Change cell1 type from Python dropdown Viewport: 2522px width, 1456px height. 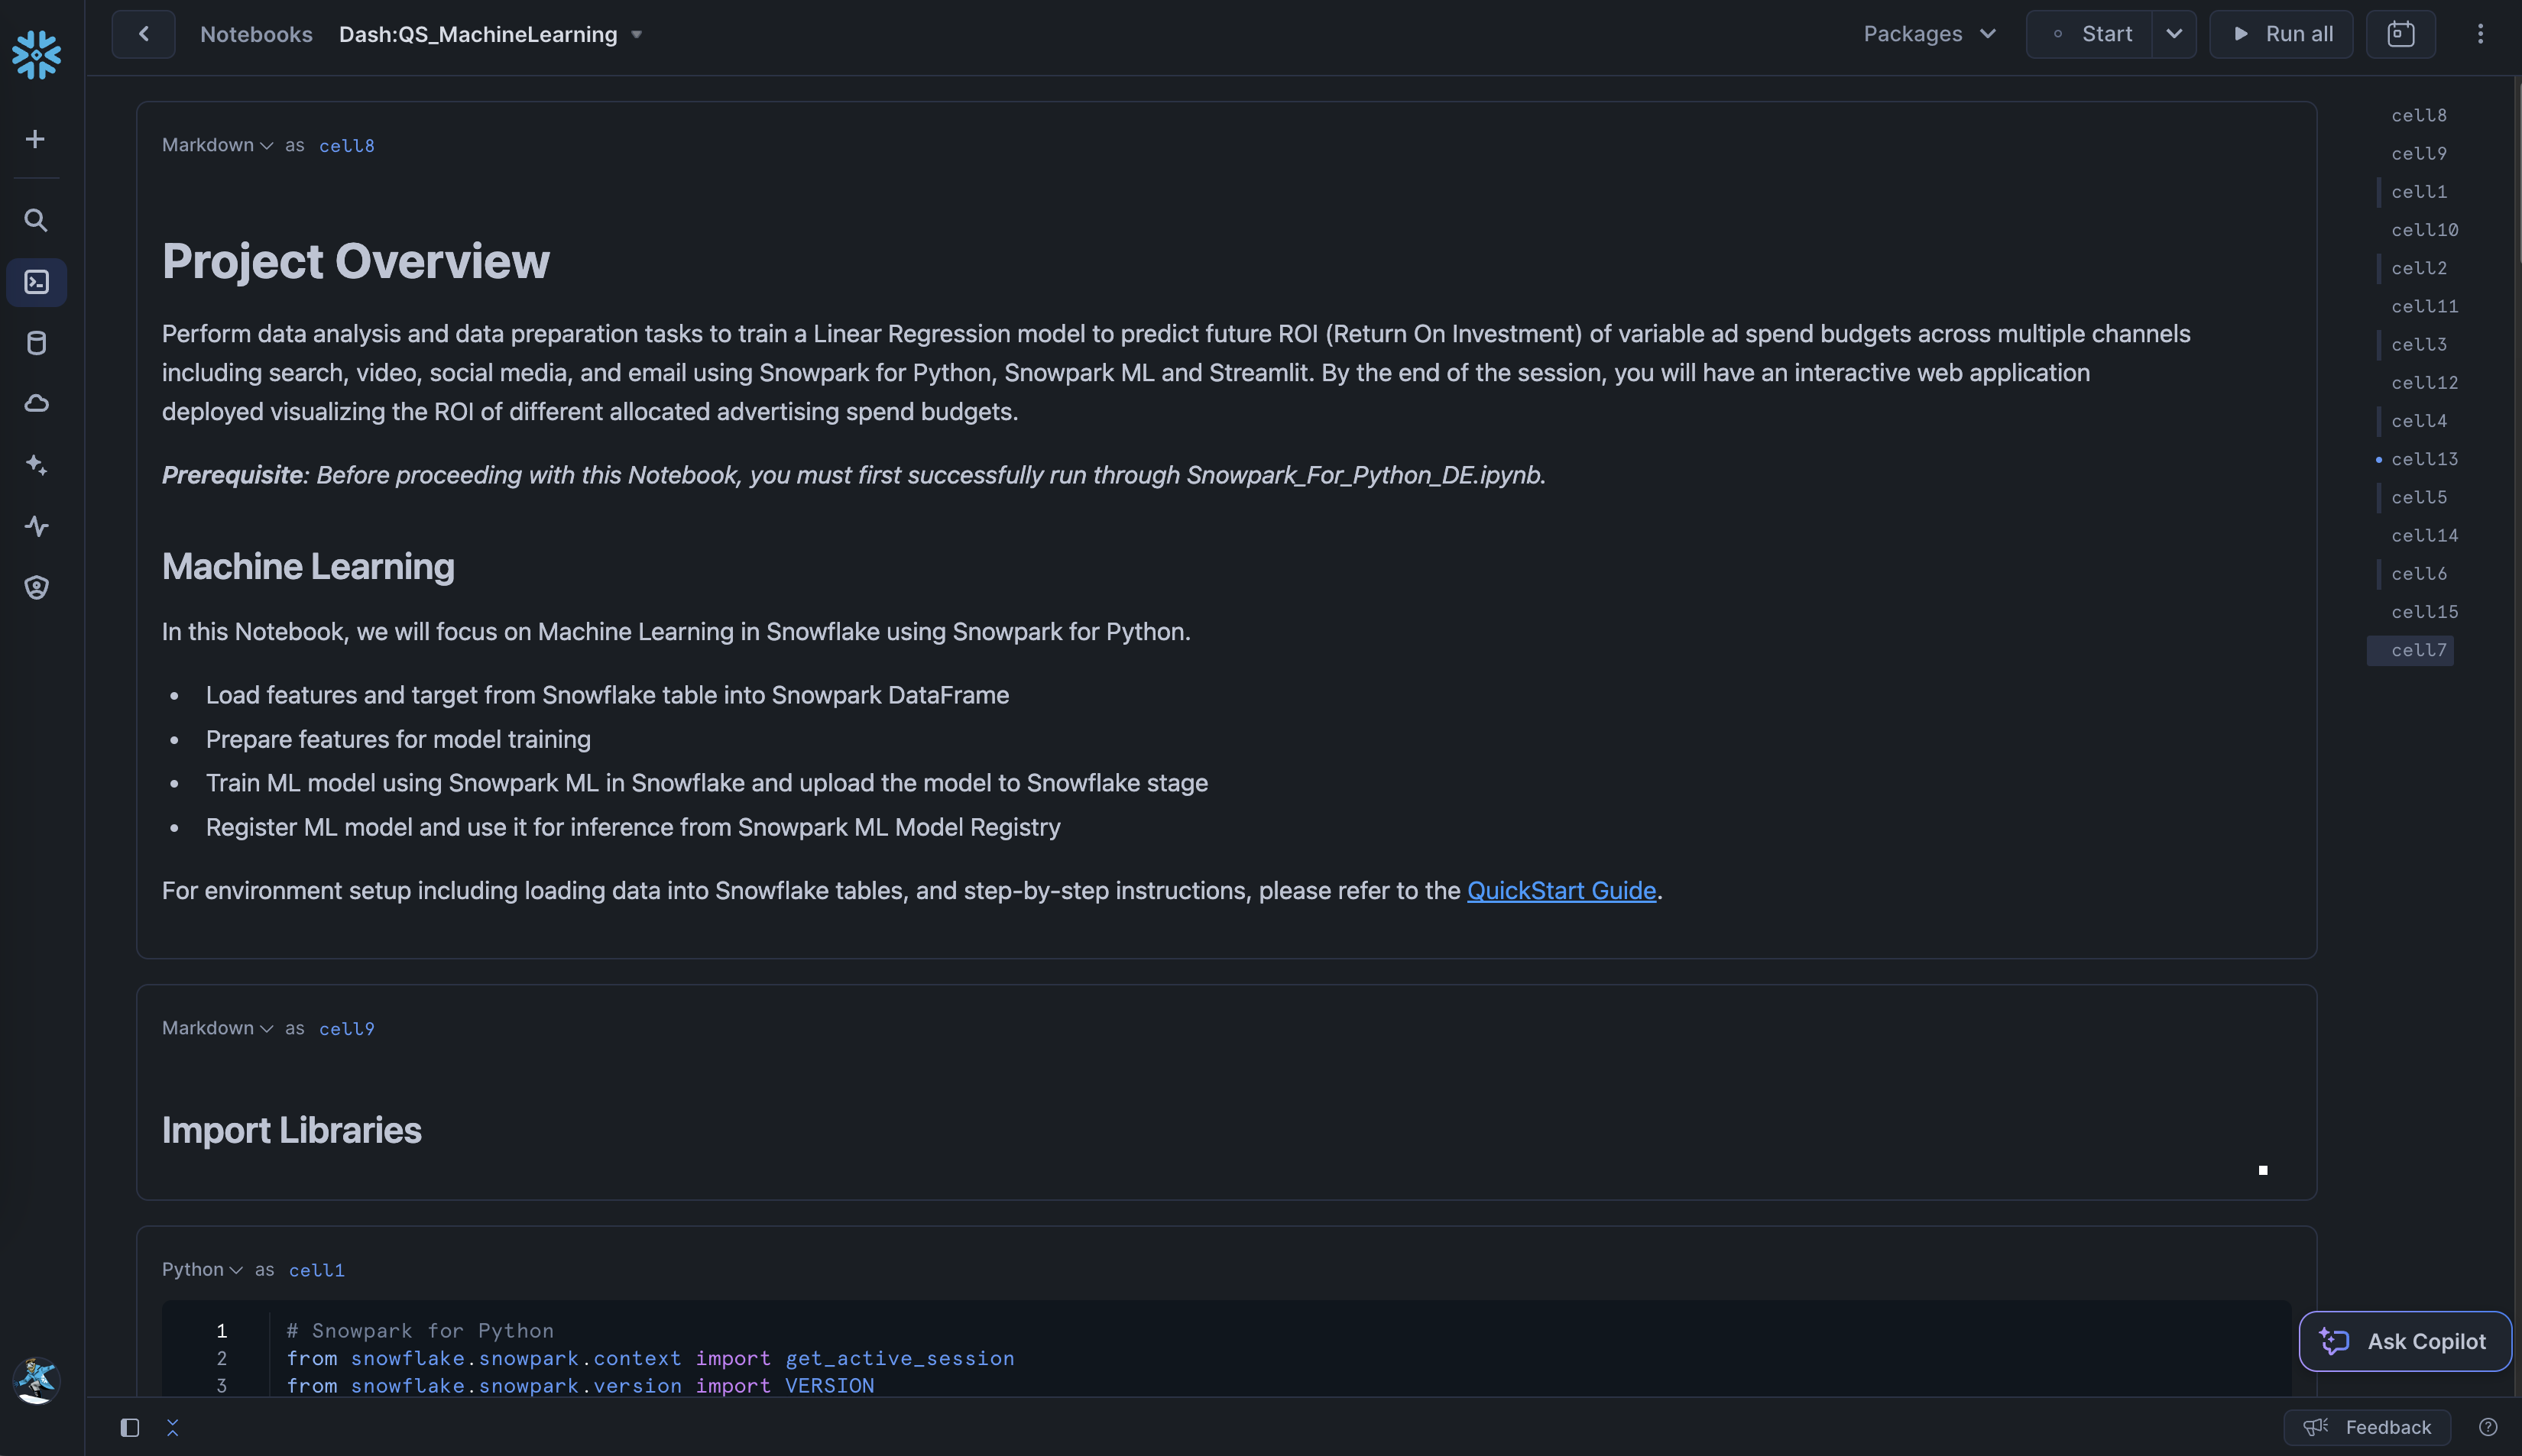(202, 1270)
